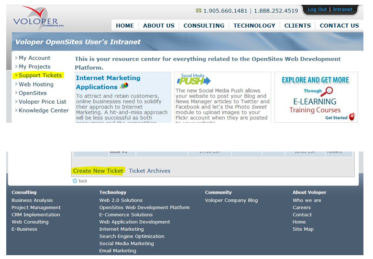This screenshot has height=259, width=373.
Task: Click Internet Marketing Applications heading
Action: 108,83
